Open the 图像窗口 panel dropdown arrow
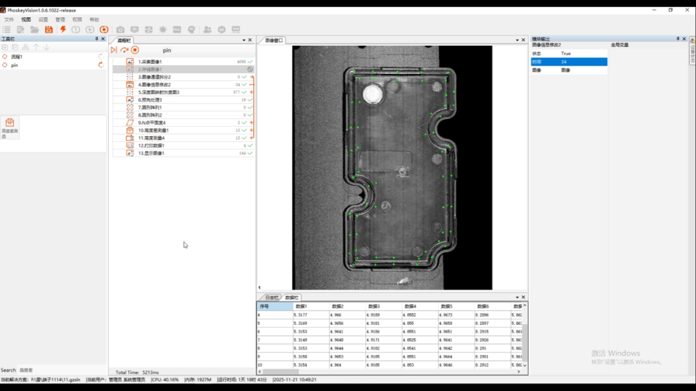This screenshot has height=391, width=696. tap(516, 40)
